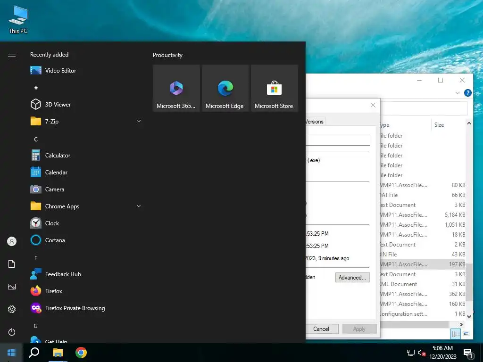This screenshot has width=483, height=362.
Task: Jump to letter index via # header
Action: [x=36, y=88]
